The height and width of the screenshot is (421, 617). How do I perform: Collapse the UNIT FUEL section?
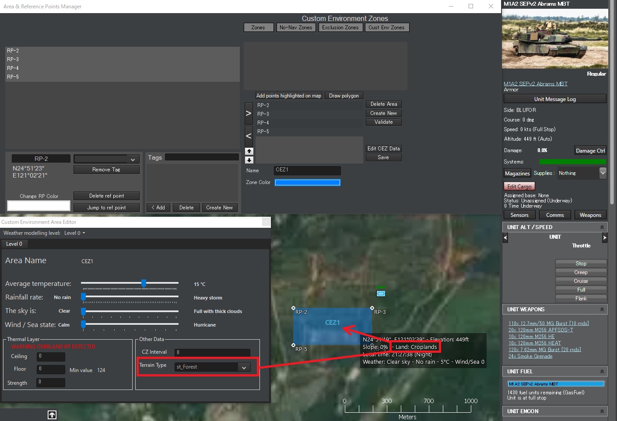click(602, 372)
